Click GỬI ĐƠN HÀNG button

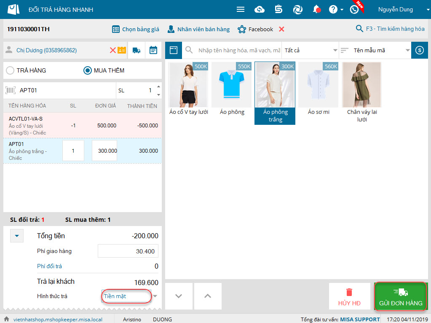(401, 296)
